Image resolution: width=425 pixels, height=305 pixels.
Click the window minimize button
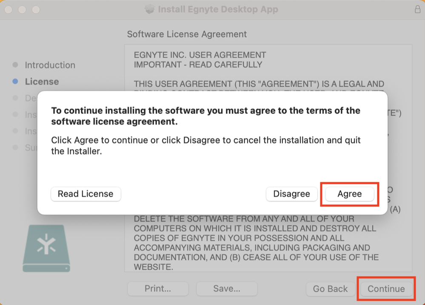(x=22, y=10)
